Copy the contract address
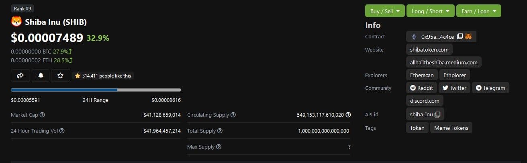 pos(460,37)
